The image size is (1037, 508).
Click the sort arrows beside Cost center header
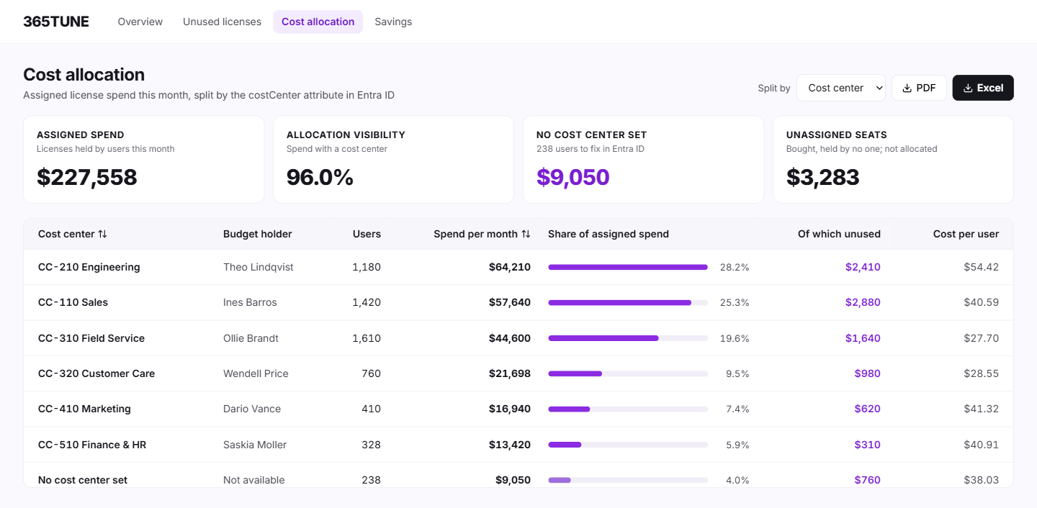click(102, 234)
